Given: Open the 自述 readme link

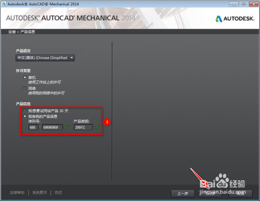Looking at the screenshot, I should 58,193.
